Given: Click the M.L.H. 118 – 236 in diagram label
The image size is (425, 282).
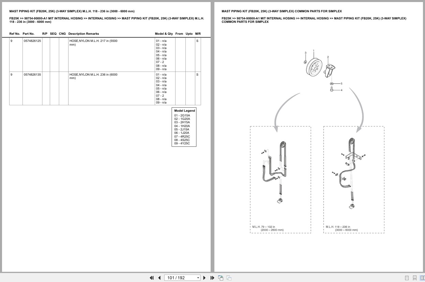Looking at the screenshot, I should tap(341, 228).
